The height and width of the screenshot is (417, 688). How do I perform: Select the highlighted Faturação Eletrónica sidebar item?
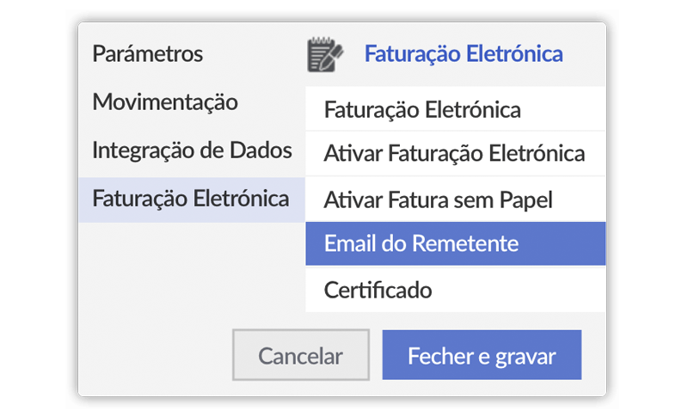pyautogui.click(x=192, y=199)
